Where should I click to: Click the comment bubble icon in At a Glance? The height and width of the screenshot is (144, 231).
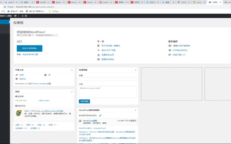click(x=16, y=79)
